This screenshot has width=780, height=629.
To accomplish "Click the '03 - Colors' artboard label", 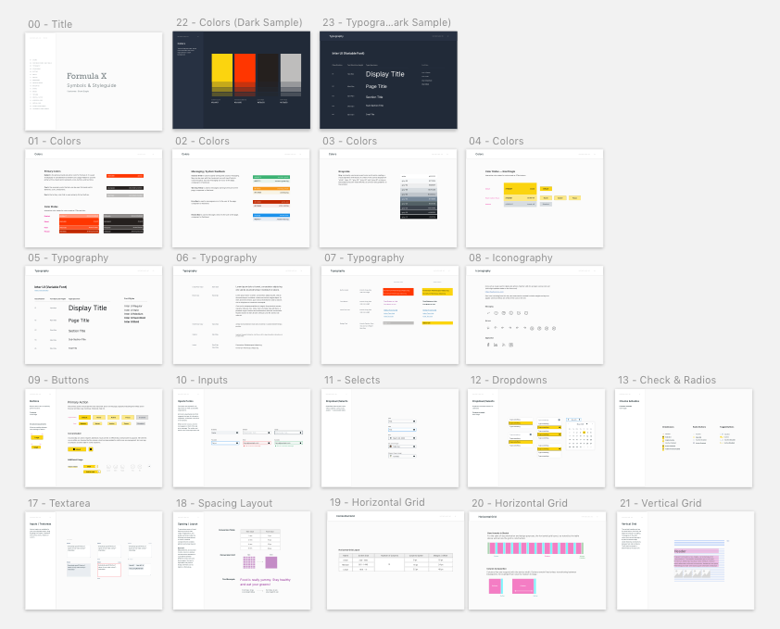I will point(350,141).
